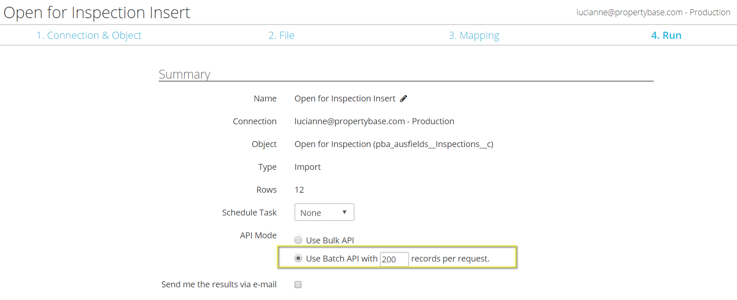Click the page title 'Open for Inspection Insert'

tap(97, 13)
